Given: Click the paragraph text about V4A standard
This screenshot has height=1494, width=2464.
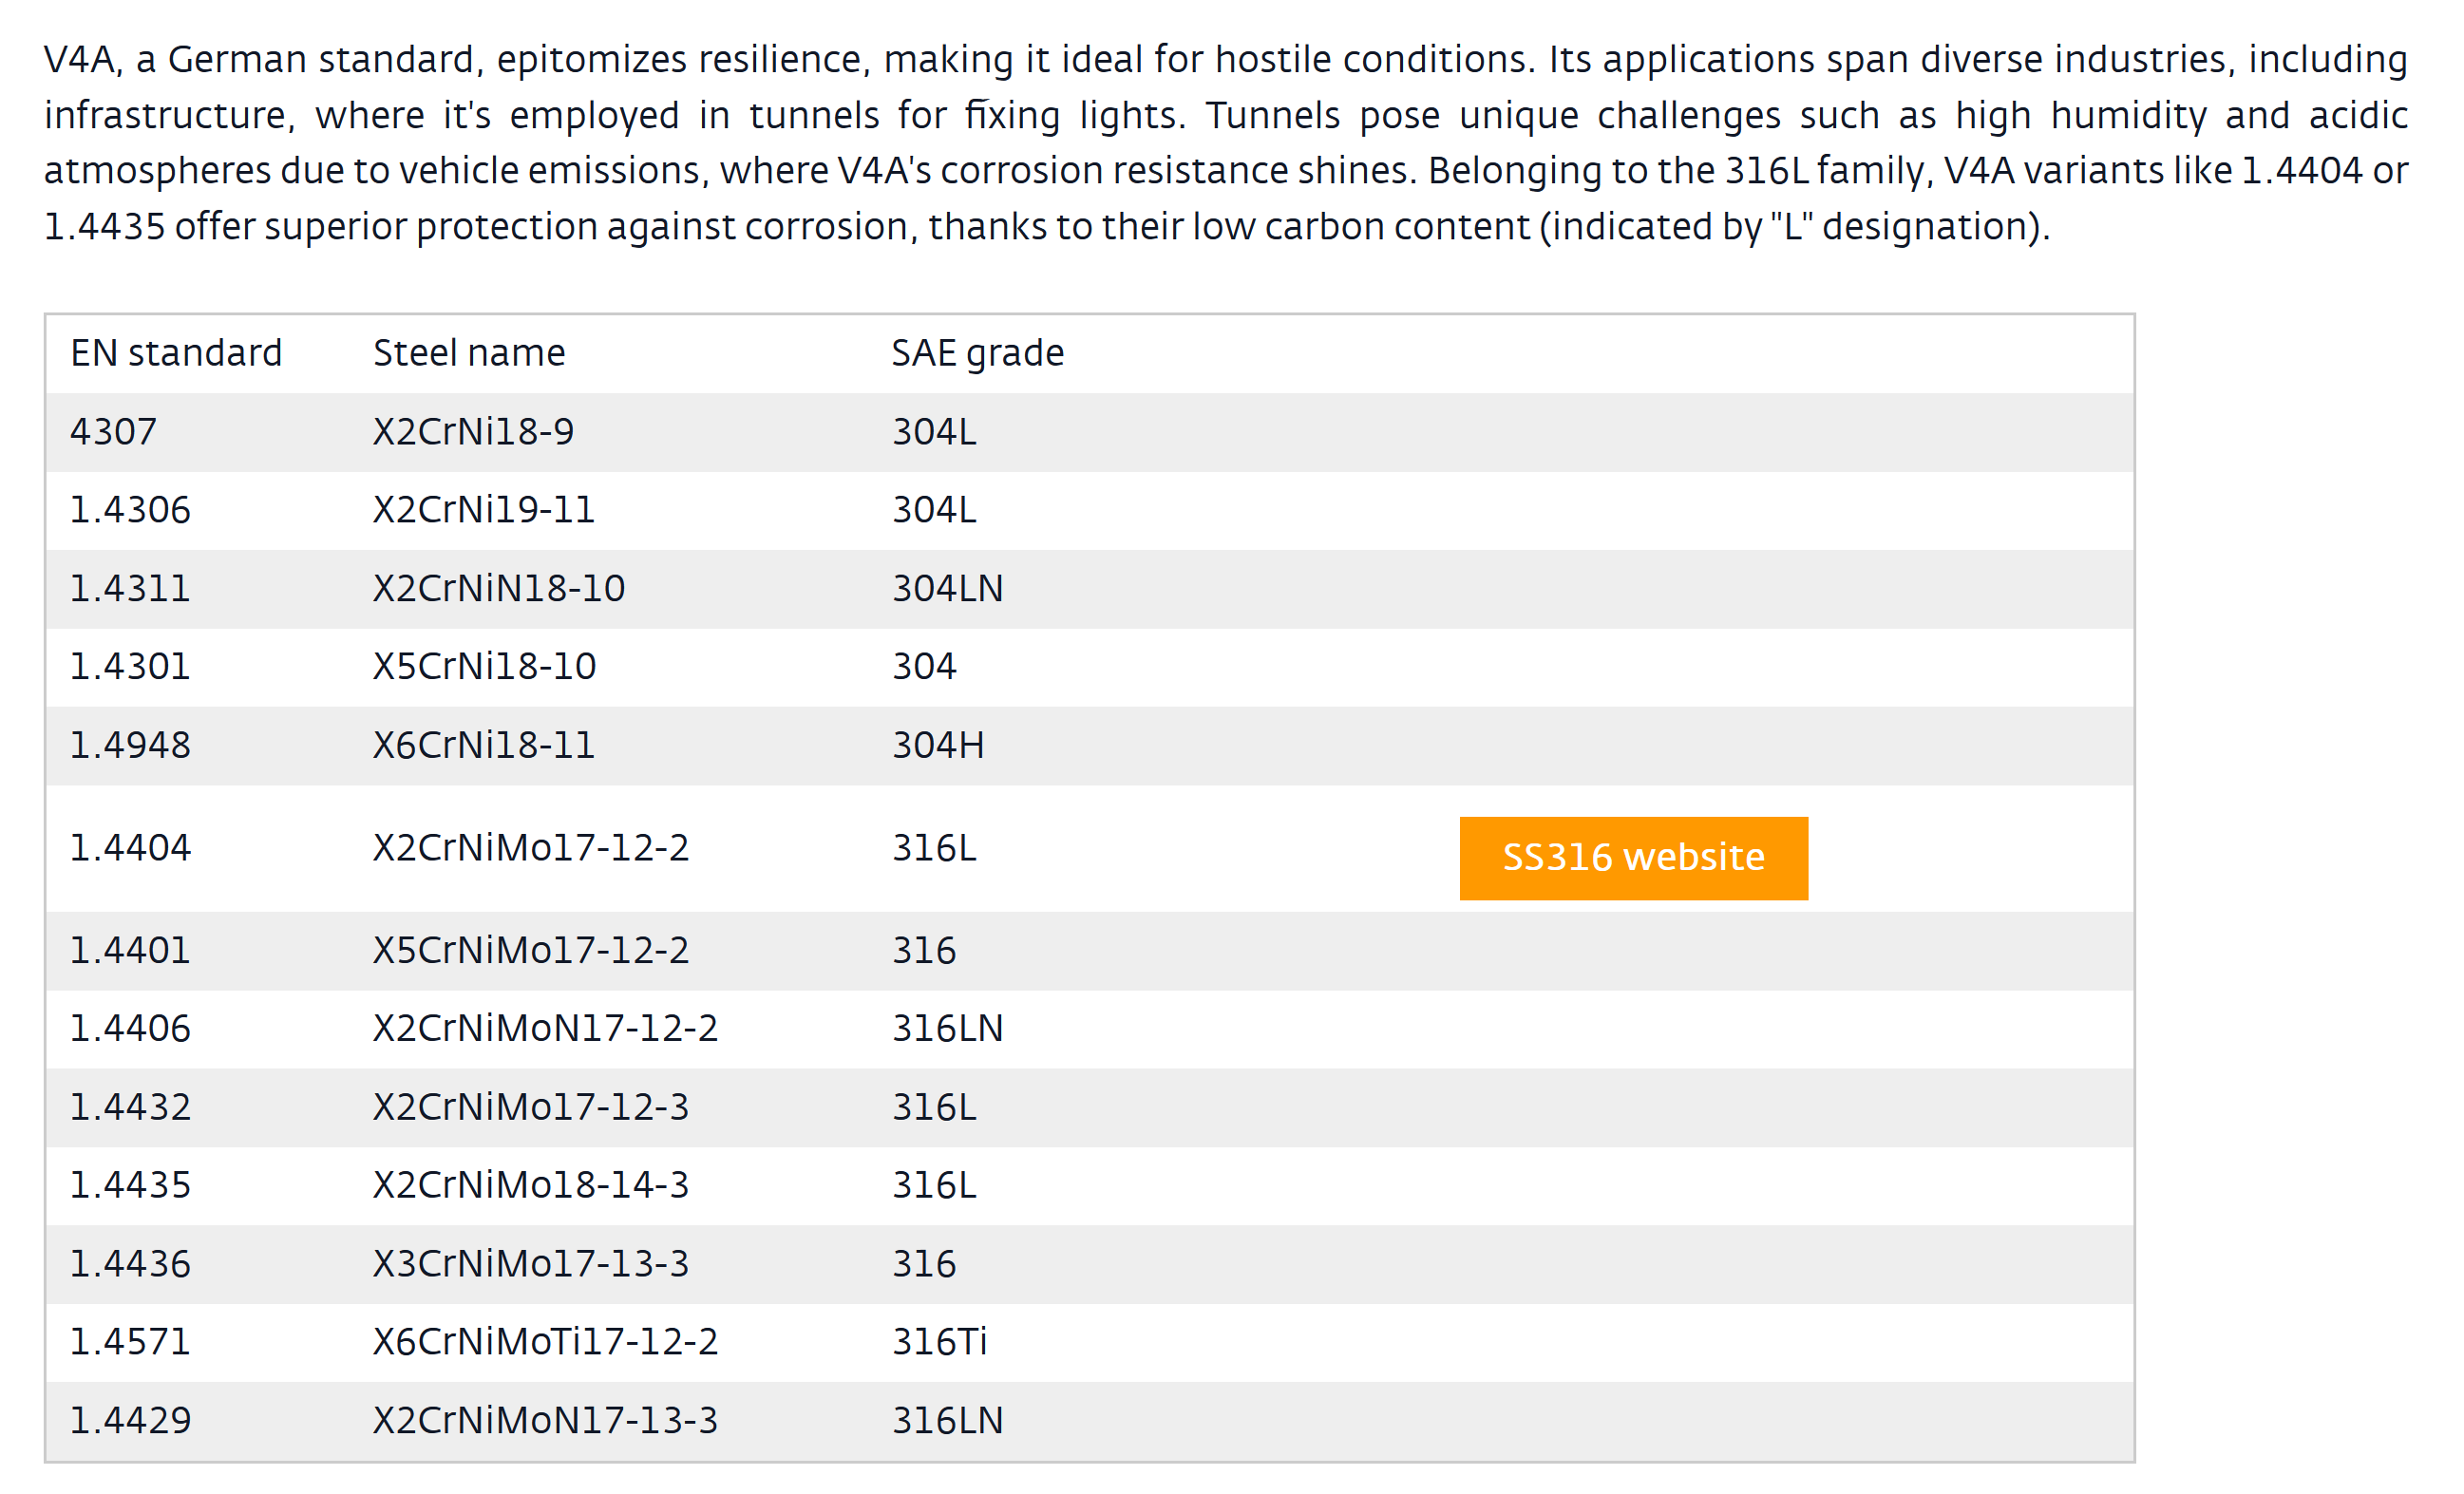Looking at the screenshot, I should click(x=1225, y=143).
